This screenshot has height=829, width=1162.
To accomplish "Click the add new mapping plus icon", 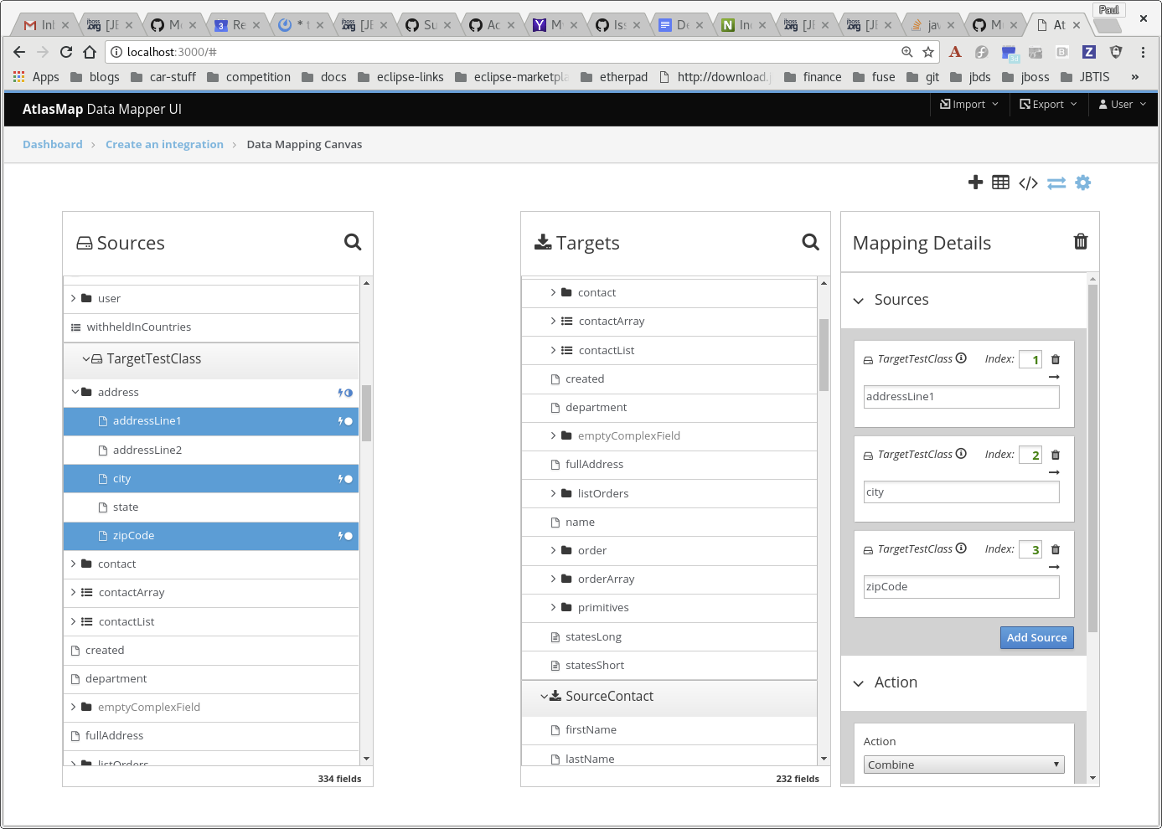I will click(x=975, y=182).
